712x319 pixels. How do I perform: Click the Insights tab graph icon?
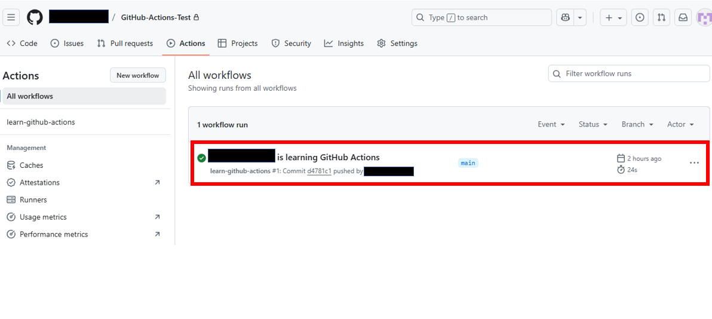pyautogui.click(x=329, y=43)
